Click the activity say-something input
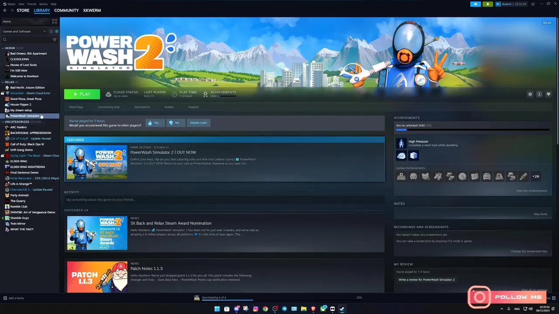The height and width of the screenshot is (314, 559). point(224,200)
